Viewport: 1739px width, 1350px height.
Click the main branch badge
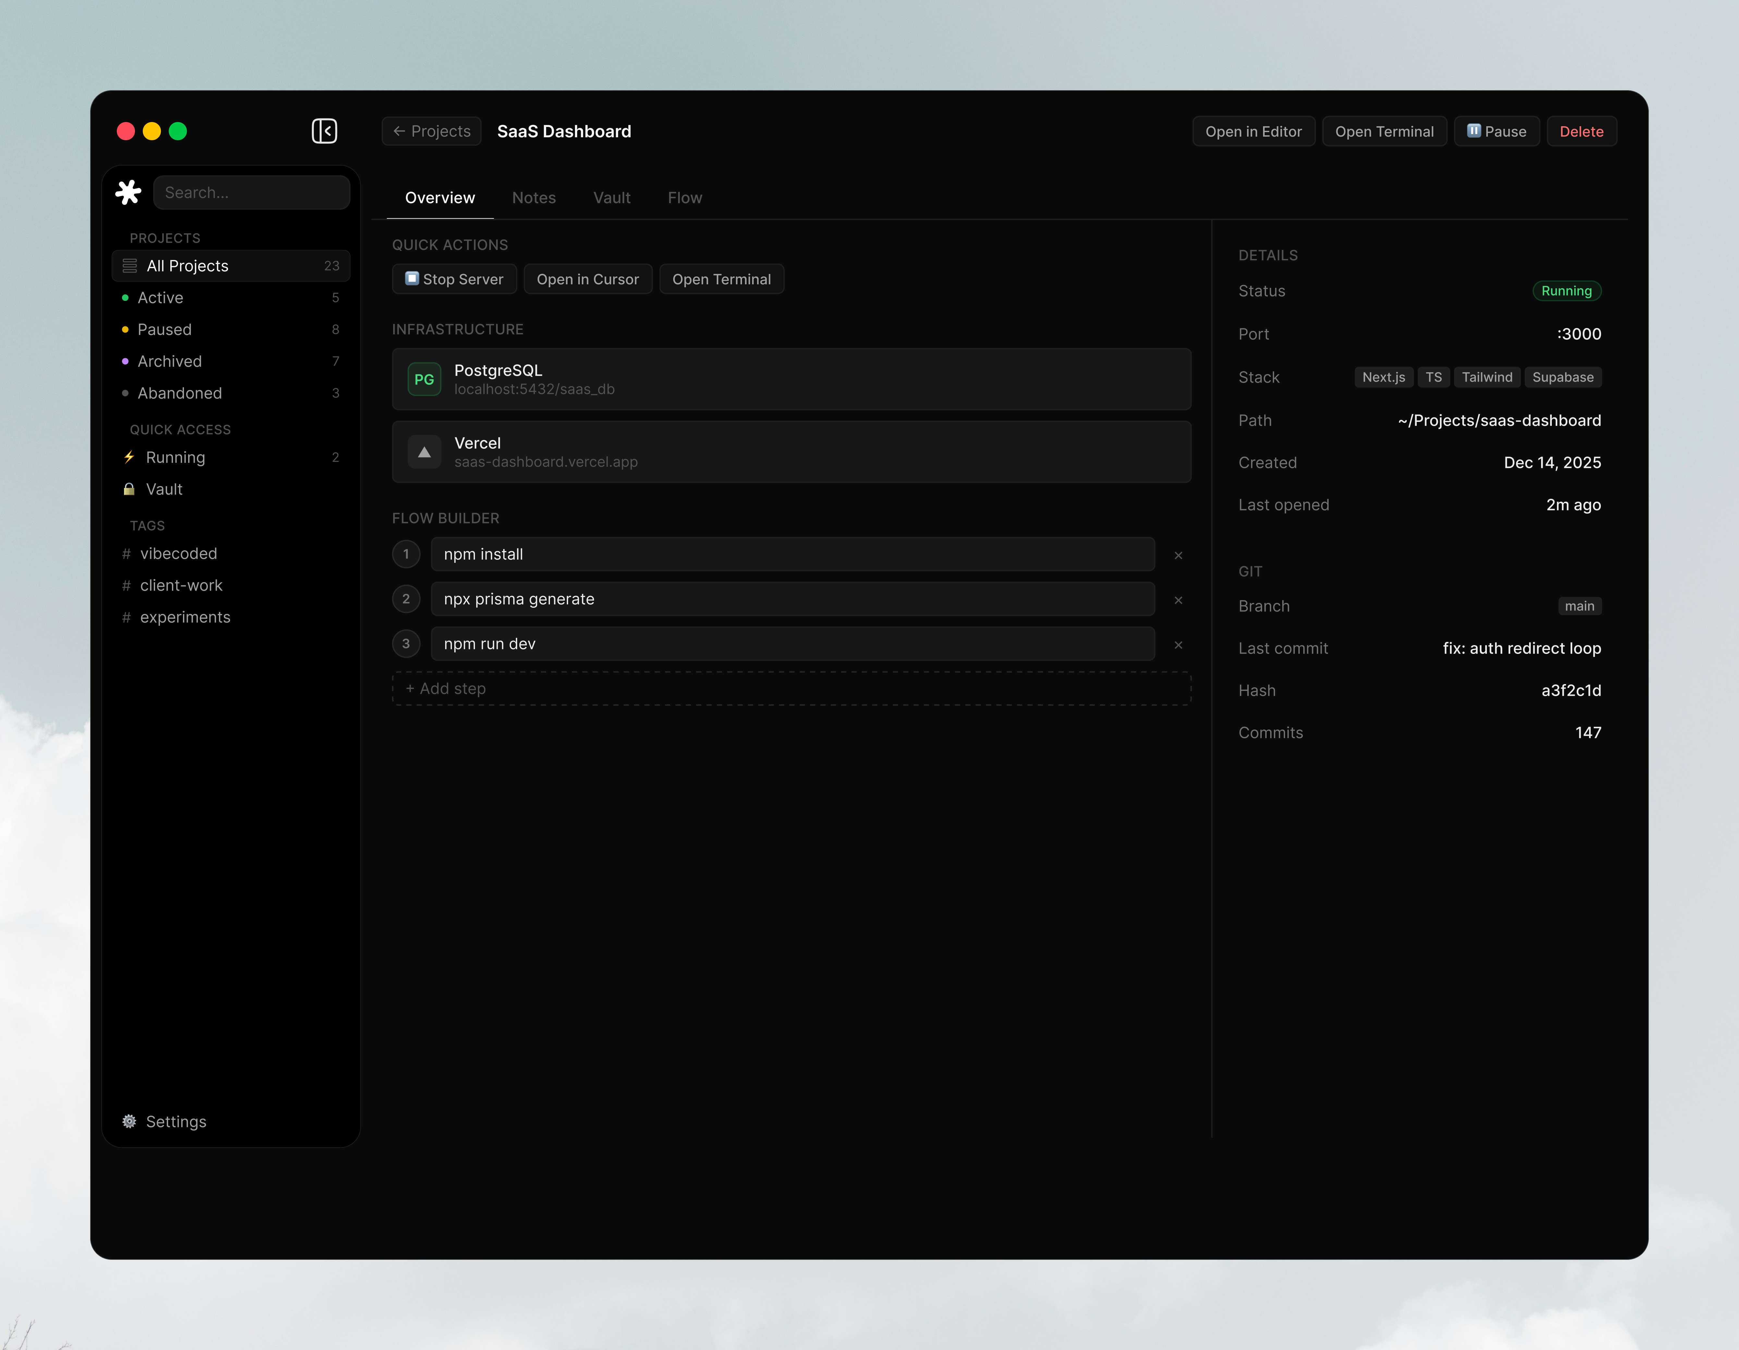tap(1580, 606)
